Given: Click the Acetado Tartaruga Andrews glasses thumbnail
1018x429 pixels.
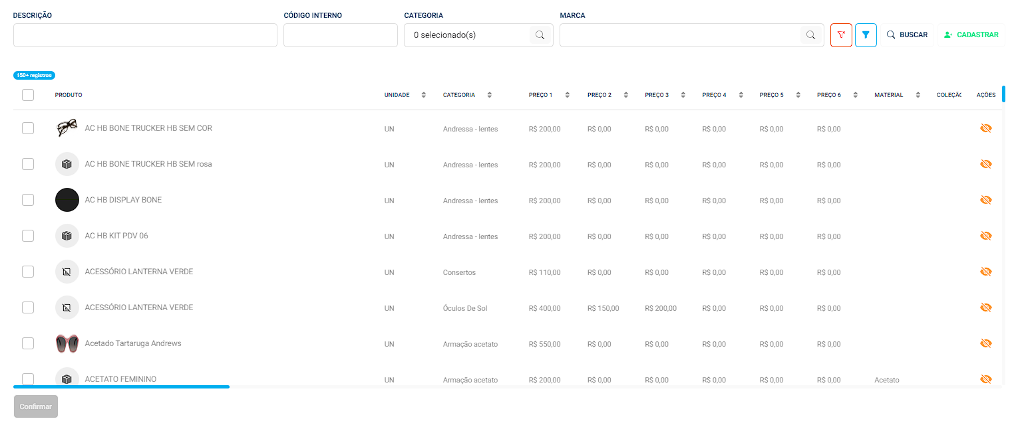Looking at the screenshot, I should click(x=67, y=343).
